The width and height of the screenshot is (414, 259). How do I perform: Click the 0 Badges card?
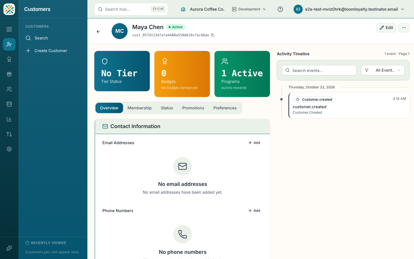point(182,74)
